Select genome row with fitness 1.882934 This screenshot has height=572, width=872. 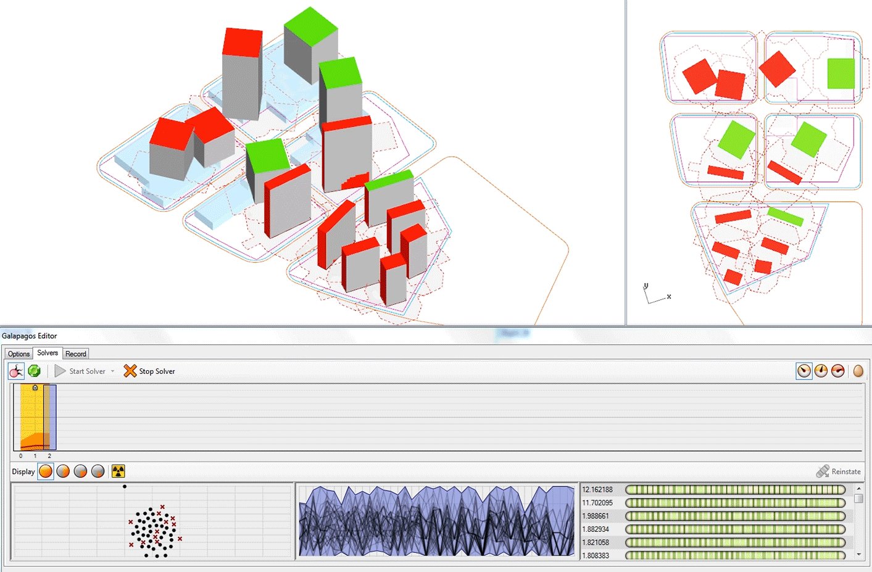(x=716, y=529)
